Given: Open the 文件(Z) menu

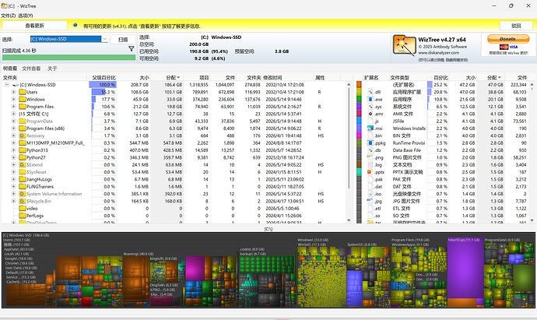Looking at the screenshot, I should 9,16.
